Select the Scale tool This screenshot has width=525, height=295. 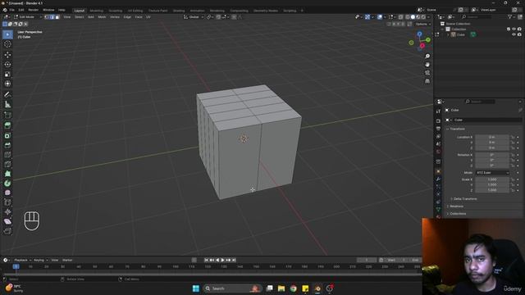click(x=7, y=74)
